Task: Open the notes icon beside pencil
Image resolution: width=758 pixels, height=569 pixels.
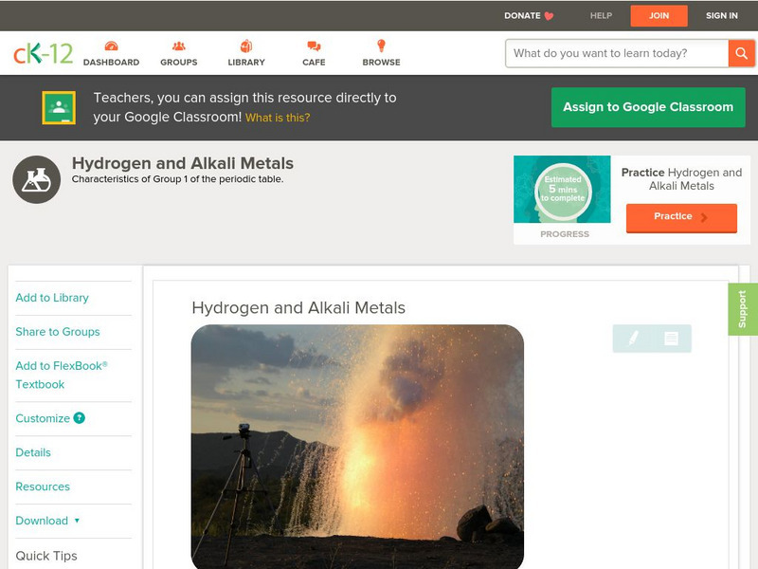Action: (x=671, y=338)
